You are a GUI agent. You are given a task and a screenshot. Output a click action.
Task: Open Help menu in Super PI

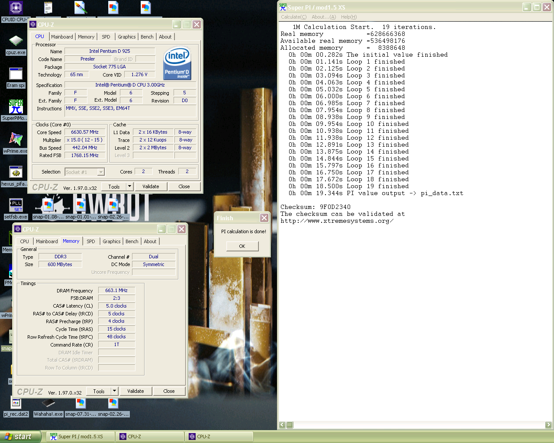coord(349,17)
